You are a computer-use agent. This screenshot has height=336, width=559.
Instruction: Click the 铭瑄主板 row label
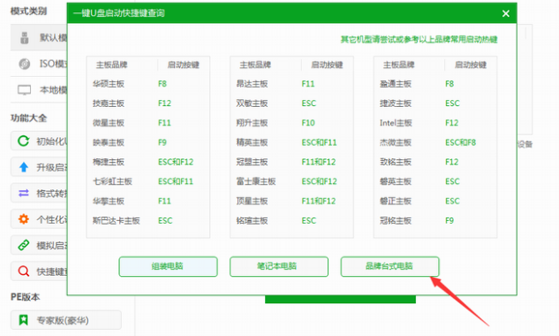coord(252,221)
